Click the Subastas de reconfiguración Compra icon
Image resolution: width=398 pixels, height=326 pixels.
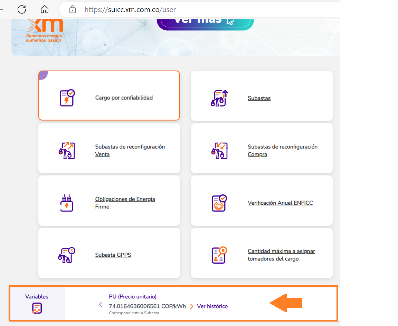[219, 151]
